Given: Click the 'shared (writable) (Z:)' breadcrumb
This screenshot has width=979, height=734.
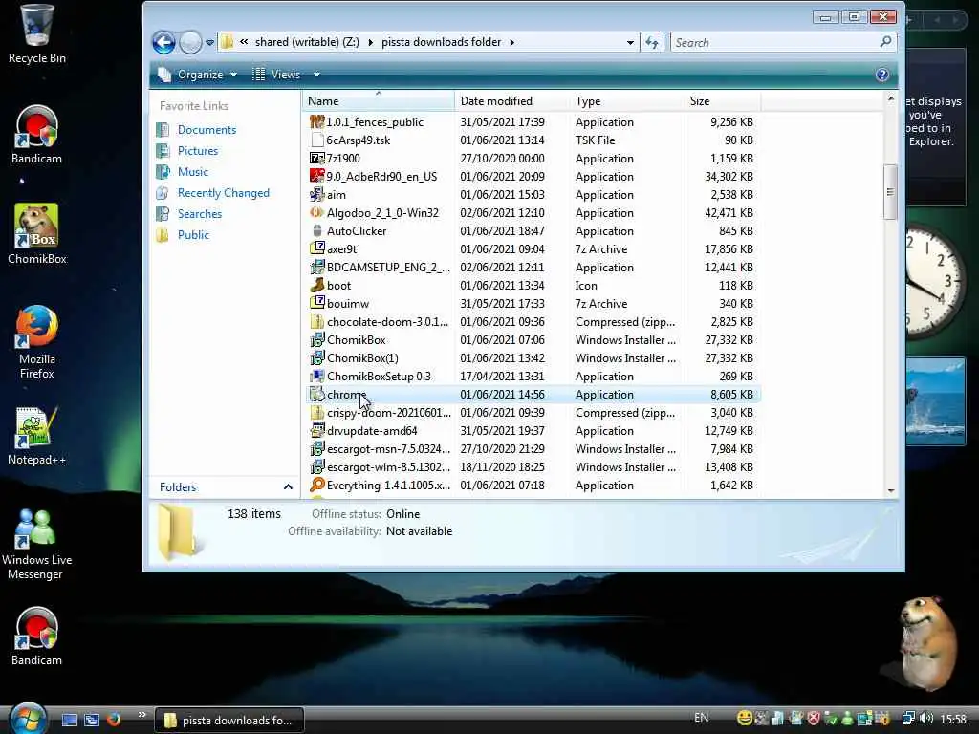Looking at the screenshot, I should 307,42.
